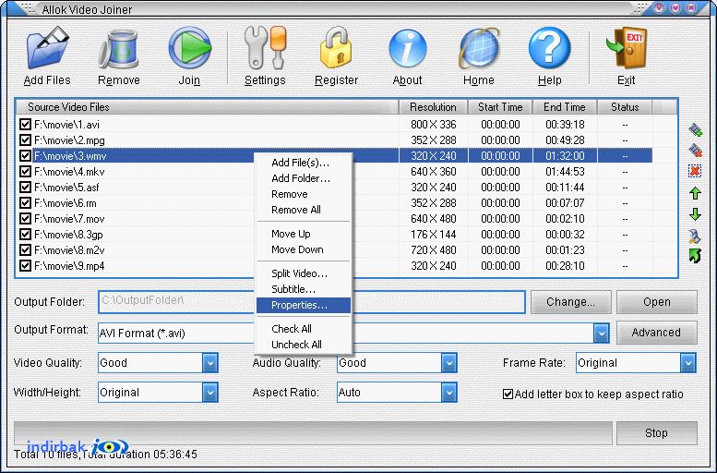
Task: Choose Uncheck All in context menu
Action: (x=304, y=345)
